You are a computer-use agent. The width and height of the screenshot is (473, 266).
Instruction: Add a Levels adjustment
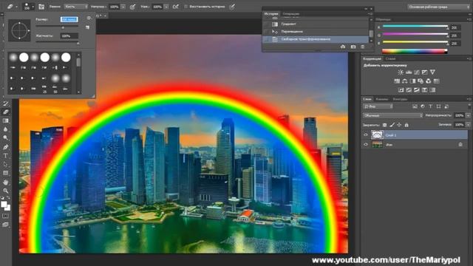[409, 72]
